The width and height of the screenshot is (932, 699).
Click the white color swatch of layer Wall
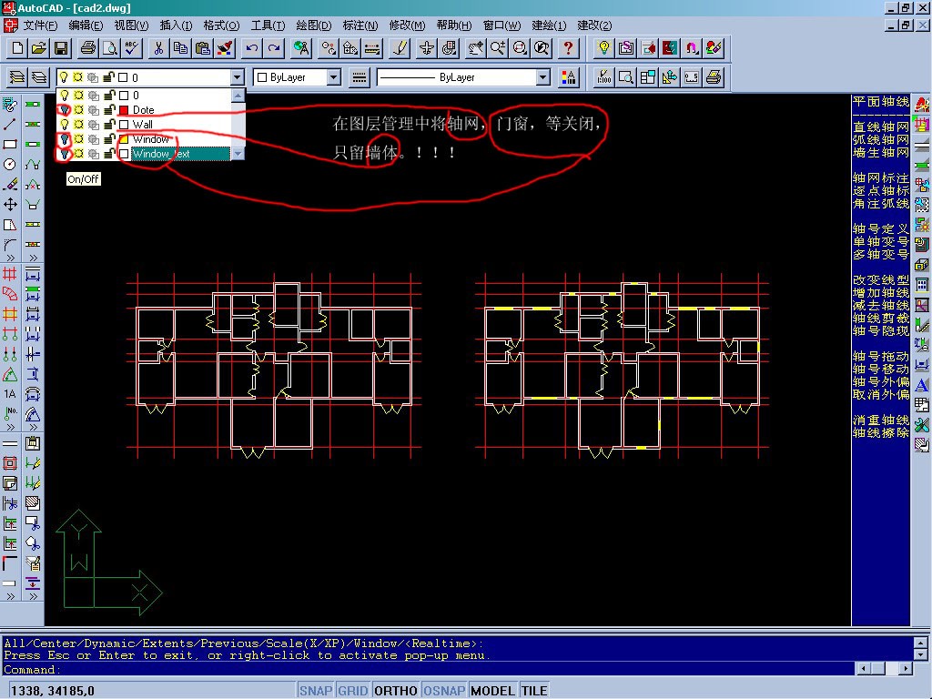click(124, 124)
